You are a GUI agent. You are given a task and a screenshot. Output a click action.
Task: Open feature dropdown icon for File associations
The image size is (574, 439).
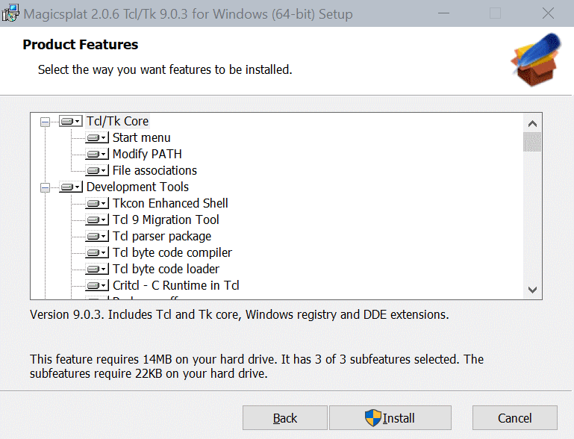tap(97, 171)
